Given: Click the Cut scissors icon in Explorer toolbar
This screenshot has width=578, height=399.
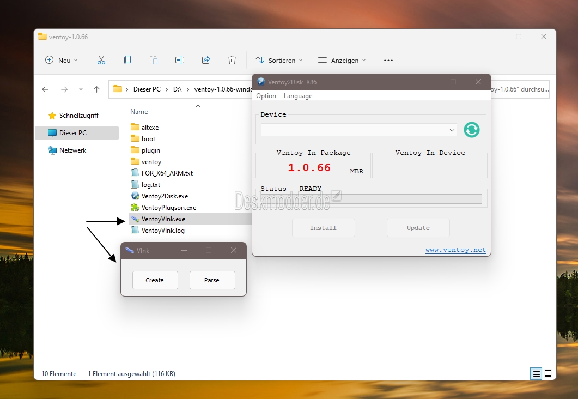Looking at the screenshot, I should pyautogui.click(x=101, y=60).
